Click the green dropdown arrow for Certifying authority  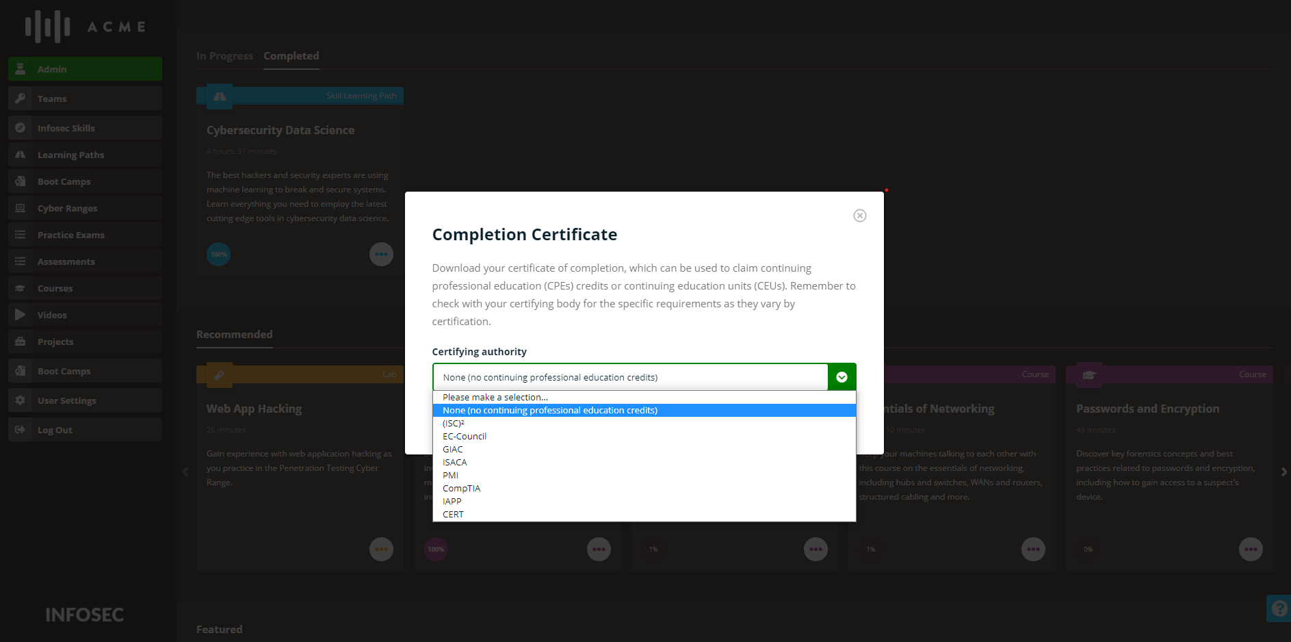[842, 377]
